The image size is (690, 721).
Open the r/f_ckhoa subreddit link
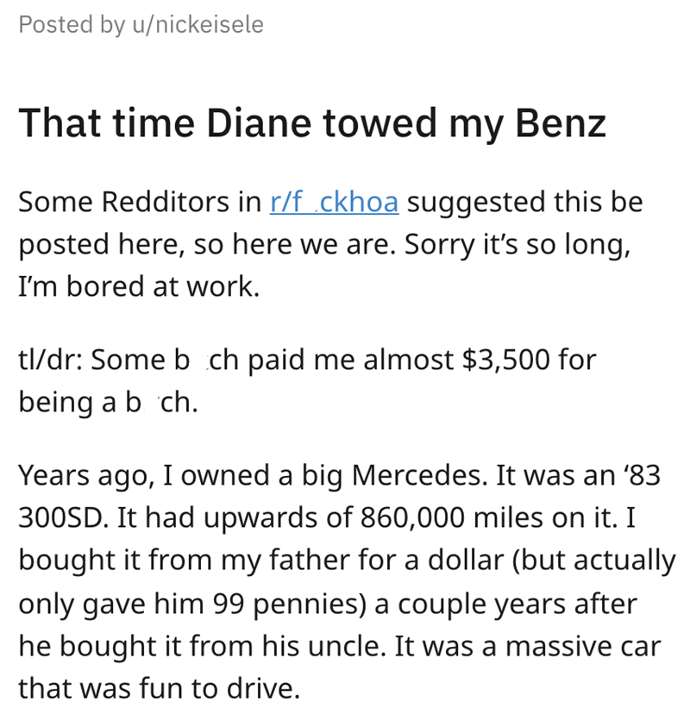pyautogui.click(x=334, y=202)
